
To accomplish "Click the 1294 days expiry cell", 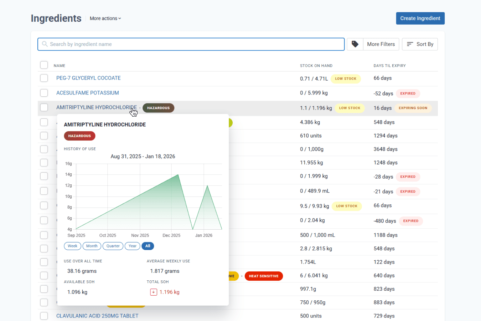I will pos(386,136).
